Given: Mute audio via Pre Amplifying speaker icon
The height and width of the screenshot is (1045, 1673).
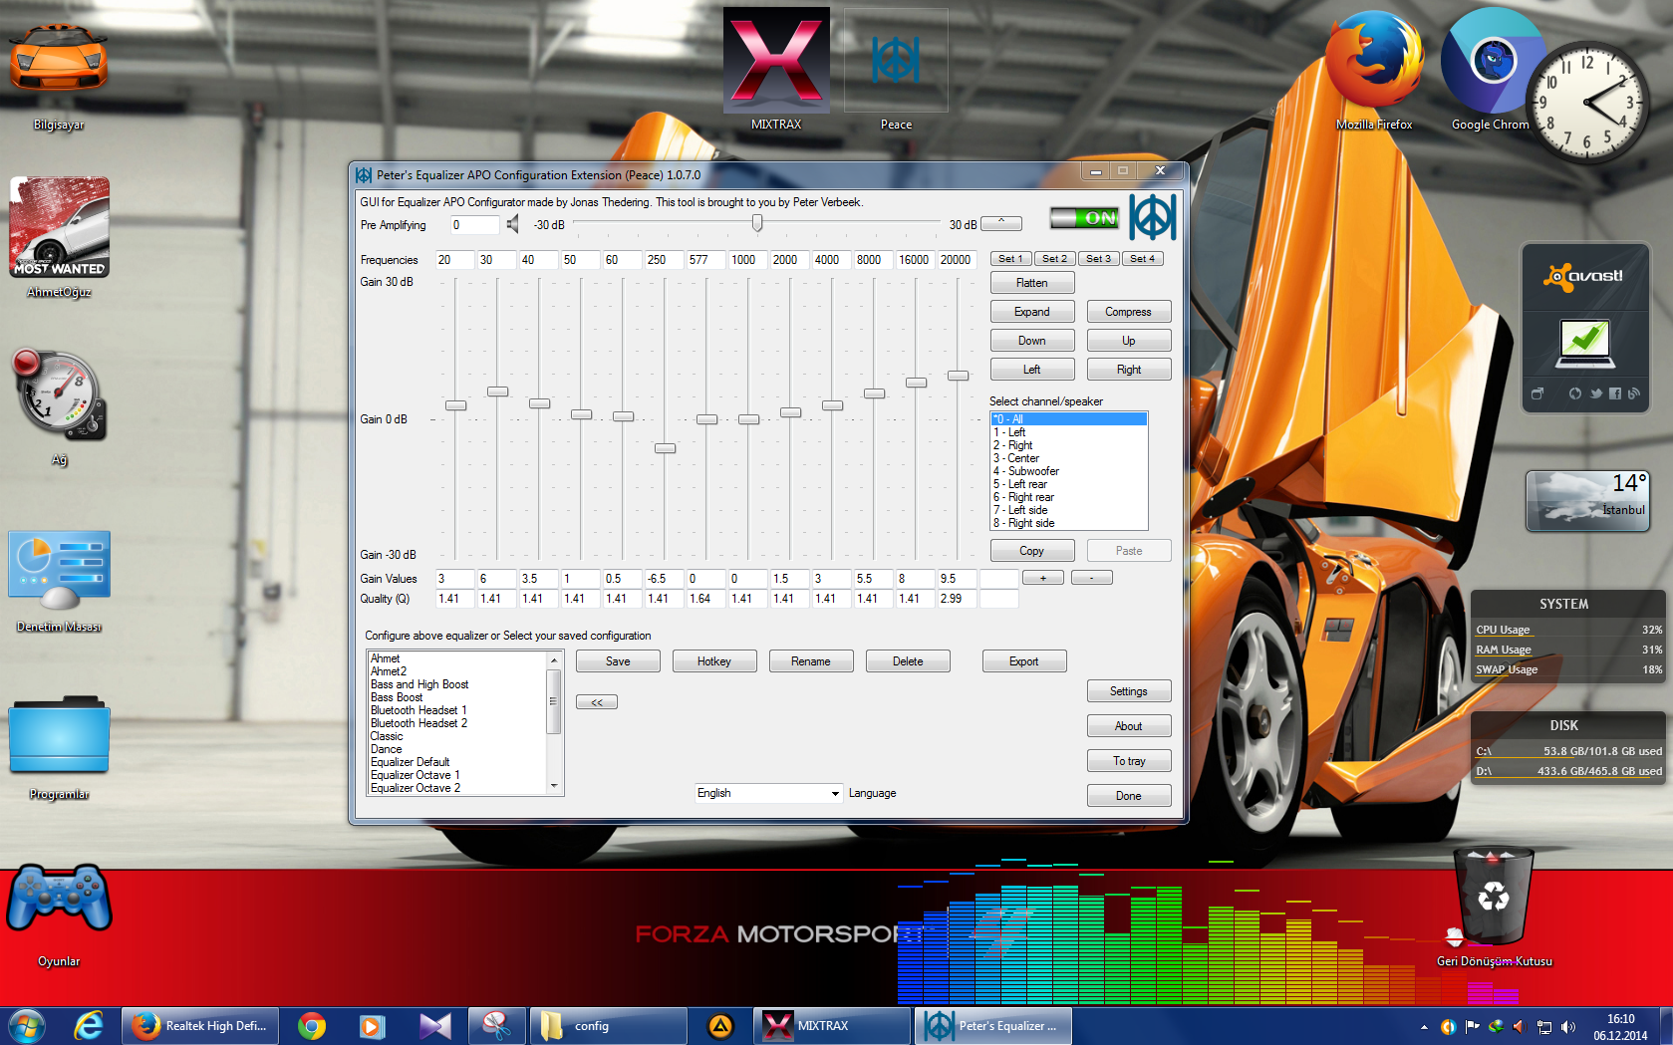Looking at the screenshot, I should pyautogui.click(x=512, y=224).
